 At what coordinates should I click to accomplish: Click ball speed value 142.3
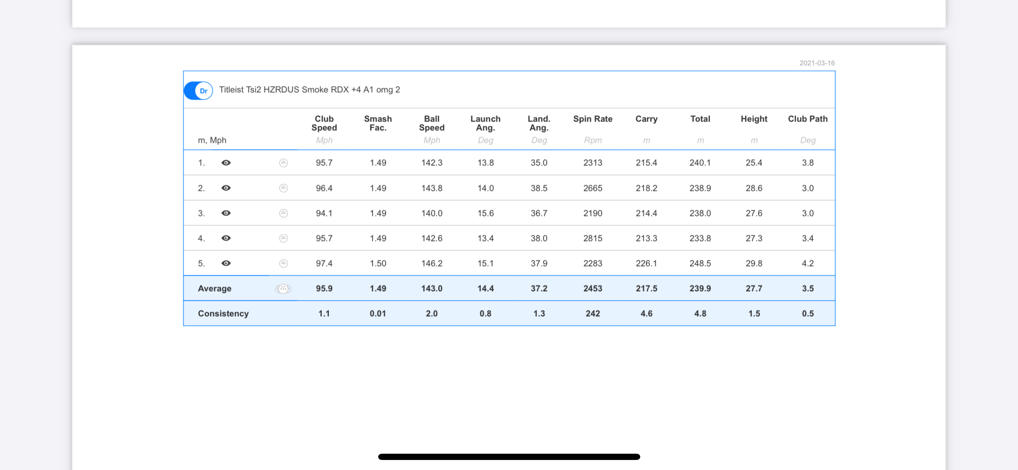click(432, 163)
